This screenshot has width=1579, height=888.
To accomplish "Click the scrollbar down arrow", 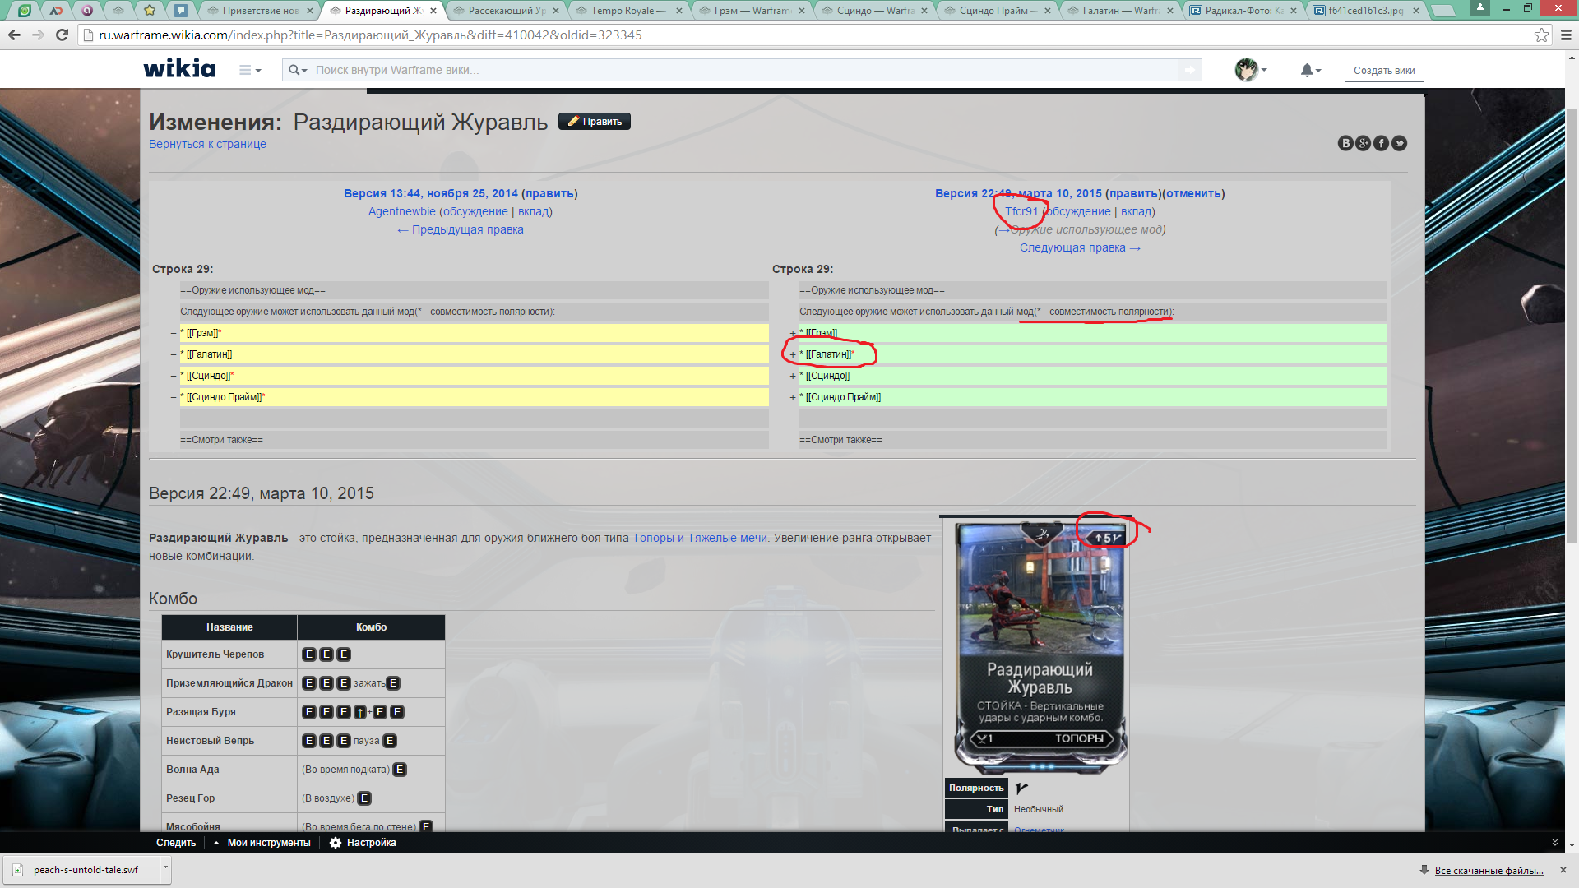I will click(x=1572, y=844).
